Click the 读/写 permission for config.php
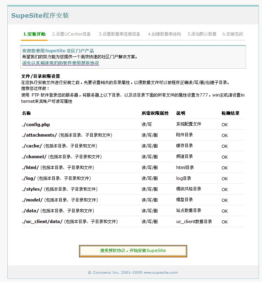The image size is (262, 282). click(x=147, y=124)
